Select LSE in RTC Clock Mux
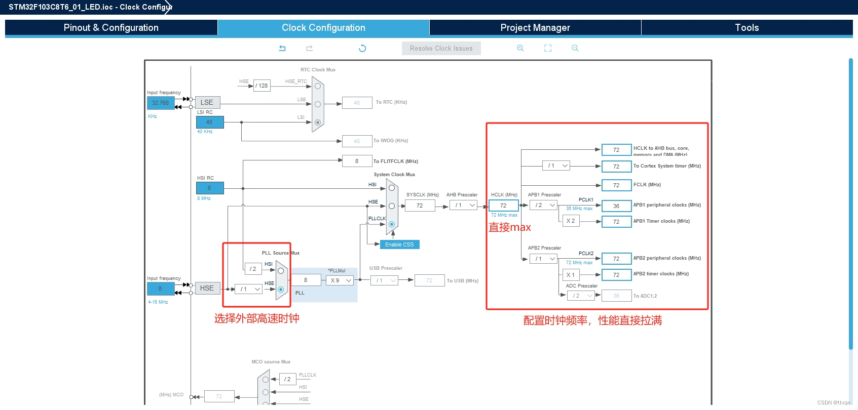Viewport: 858px width, 410px height. 318,104
